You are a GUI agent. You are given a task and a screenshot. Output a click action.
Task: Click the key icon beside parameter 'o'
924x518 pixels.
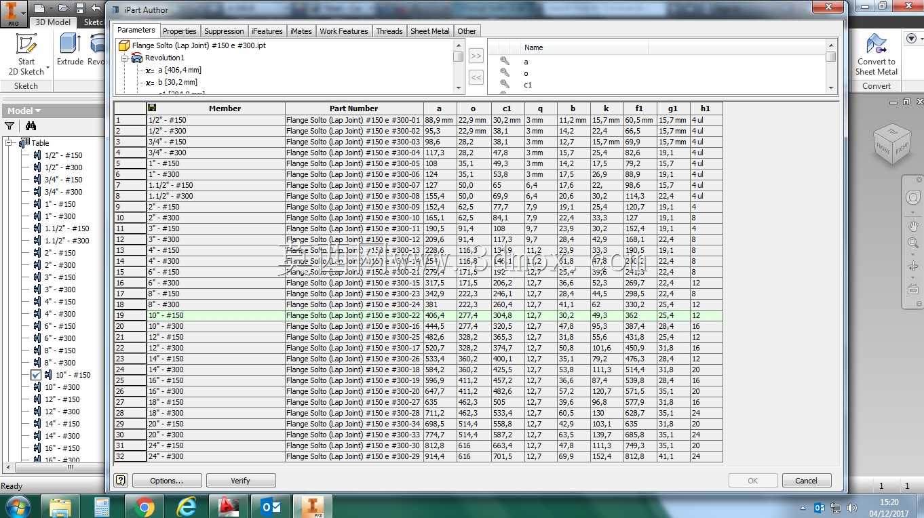[505, 73]
